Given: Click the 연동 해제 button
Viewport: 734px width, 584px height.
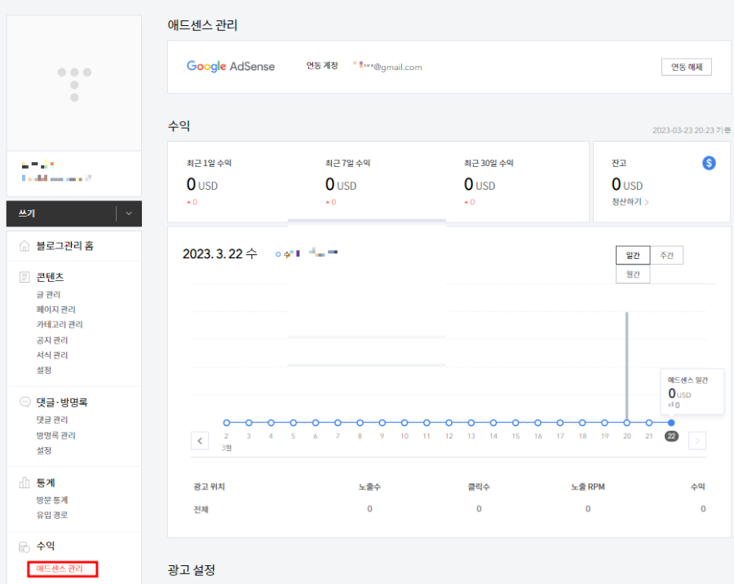Looking at the screenshot, I should 686,67.
